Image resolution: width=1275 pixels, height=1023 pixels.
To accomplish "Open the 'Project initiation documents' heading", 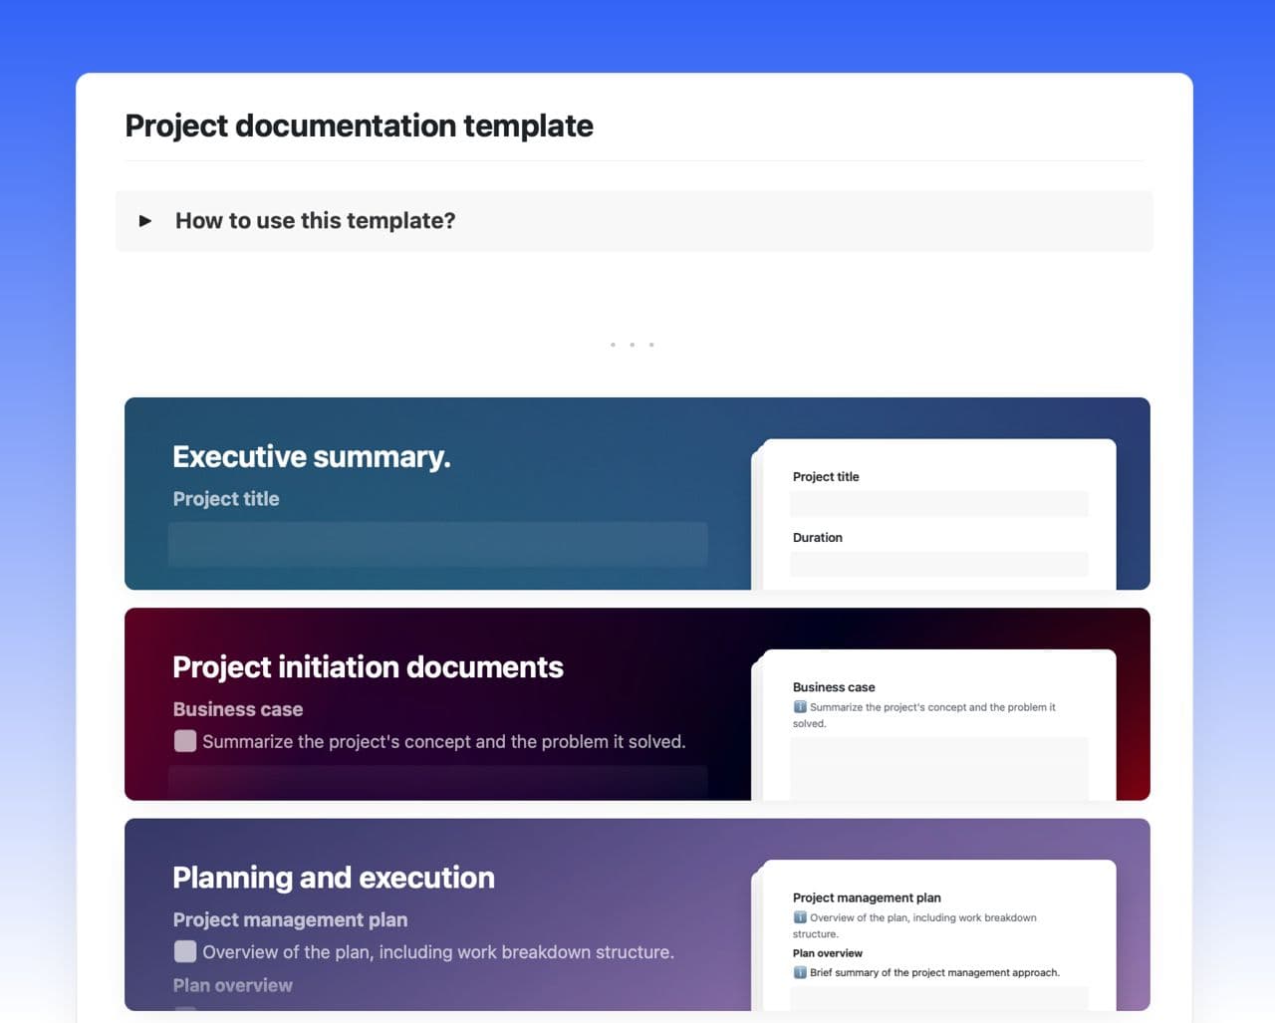I will [x=368, y=667].
